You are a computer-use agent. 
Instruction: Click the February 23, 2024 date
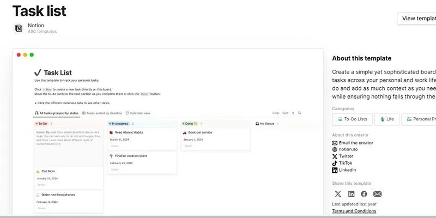(x=121, y=163)
